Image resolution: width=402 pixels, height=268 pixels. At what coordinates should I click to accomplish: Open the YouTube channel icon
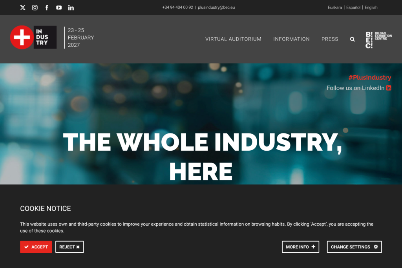(x=59, y=7)
